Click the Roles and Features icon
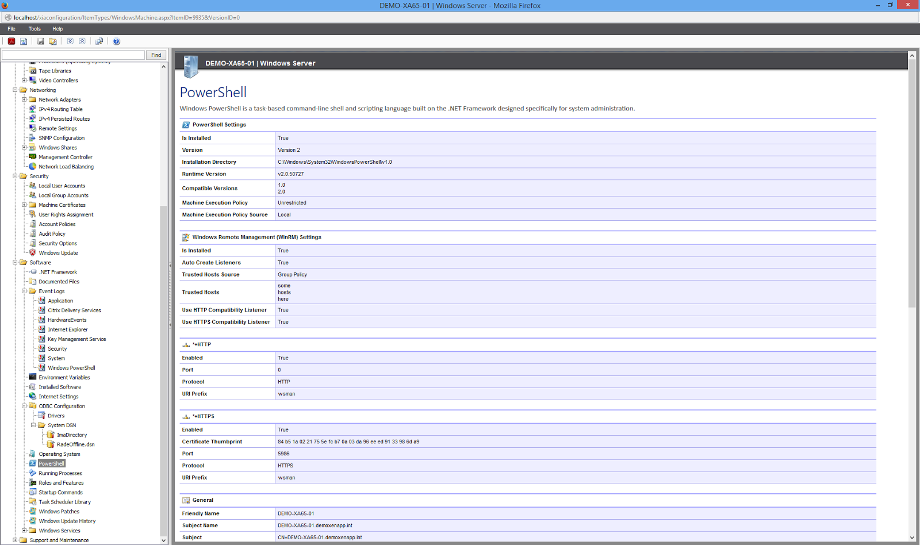 pos(33,483)
